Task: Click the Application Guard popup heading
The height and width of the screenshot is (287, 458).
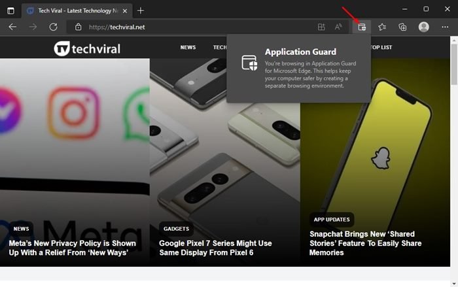Action: [x=300, y=52]
